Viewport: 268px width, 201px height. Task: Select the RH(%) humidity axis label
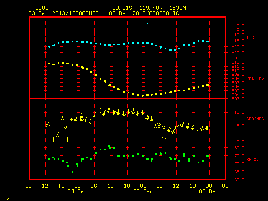click(252, 159)
